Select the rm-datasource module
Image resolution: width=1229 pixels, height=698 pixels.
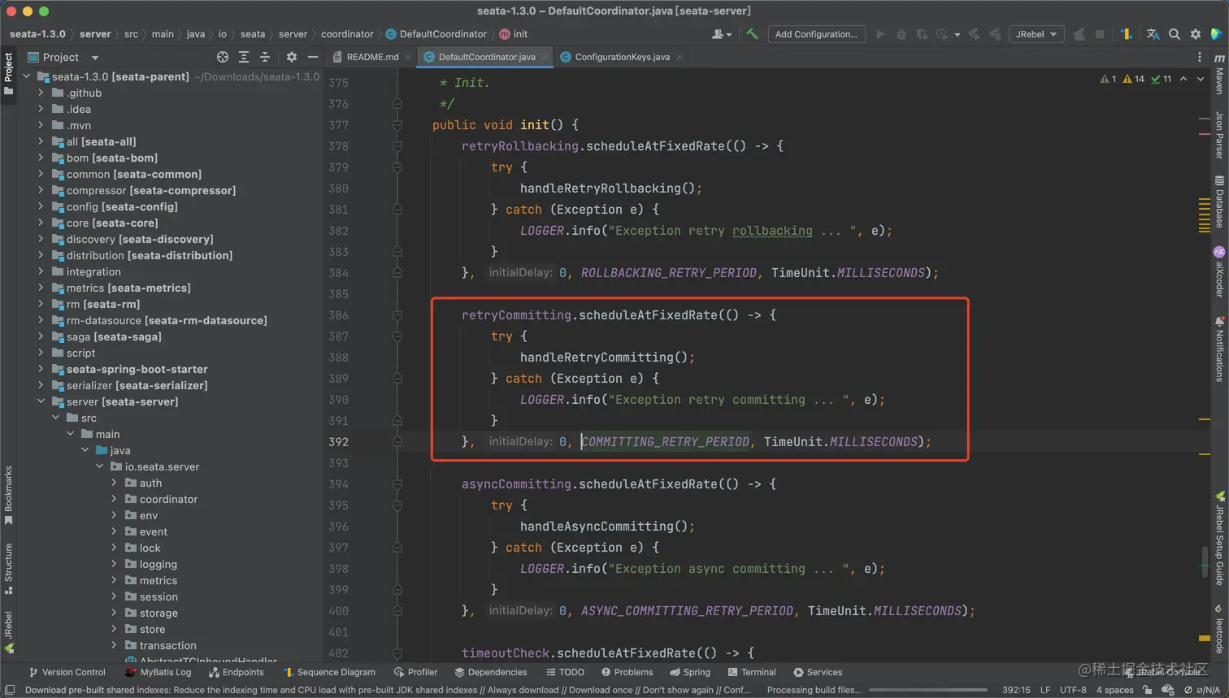[x=166, y=320]
